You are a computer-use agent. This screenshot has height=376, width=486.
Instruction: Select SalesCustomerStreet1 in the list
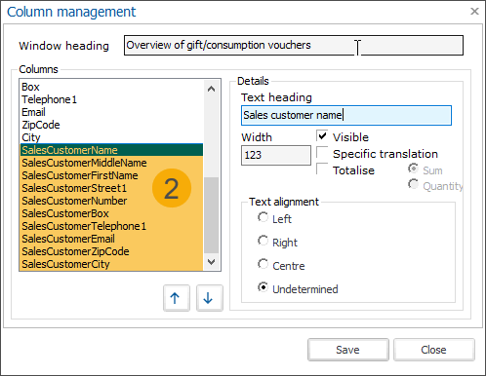[x=111, y=188]
